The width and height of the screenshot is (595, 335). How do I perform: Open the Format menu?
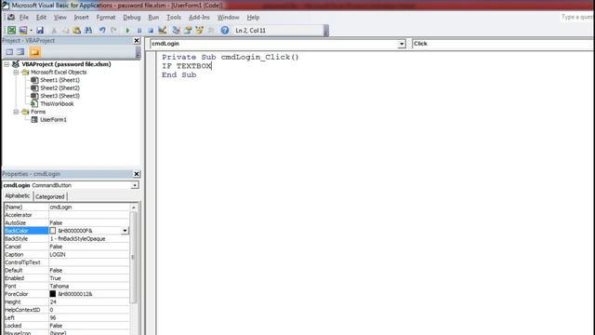coord(106,18)
